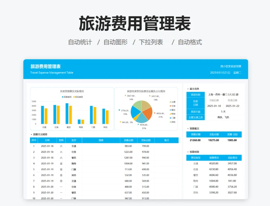Click the blue 预算费用 bar chart legend swatch

pyautogui.click(x=63, y=97)
